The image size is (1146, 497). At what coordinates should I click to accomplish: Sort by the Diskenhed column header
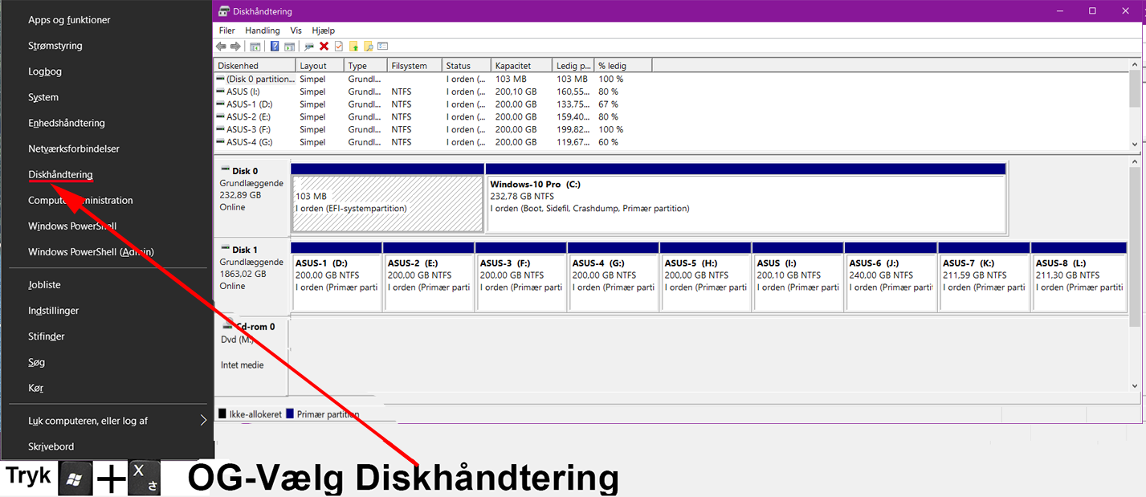(255, 66)
